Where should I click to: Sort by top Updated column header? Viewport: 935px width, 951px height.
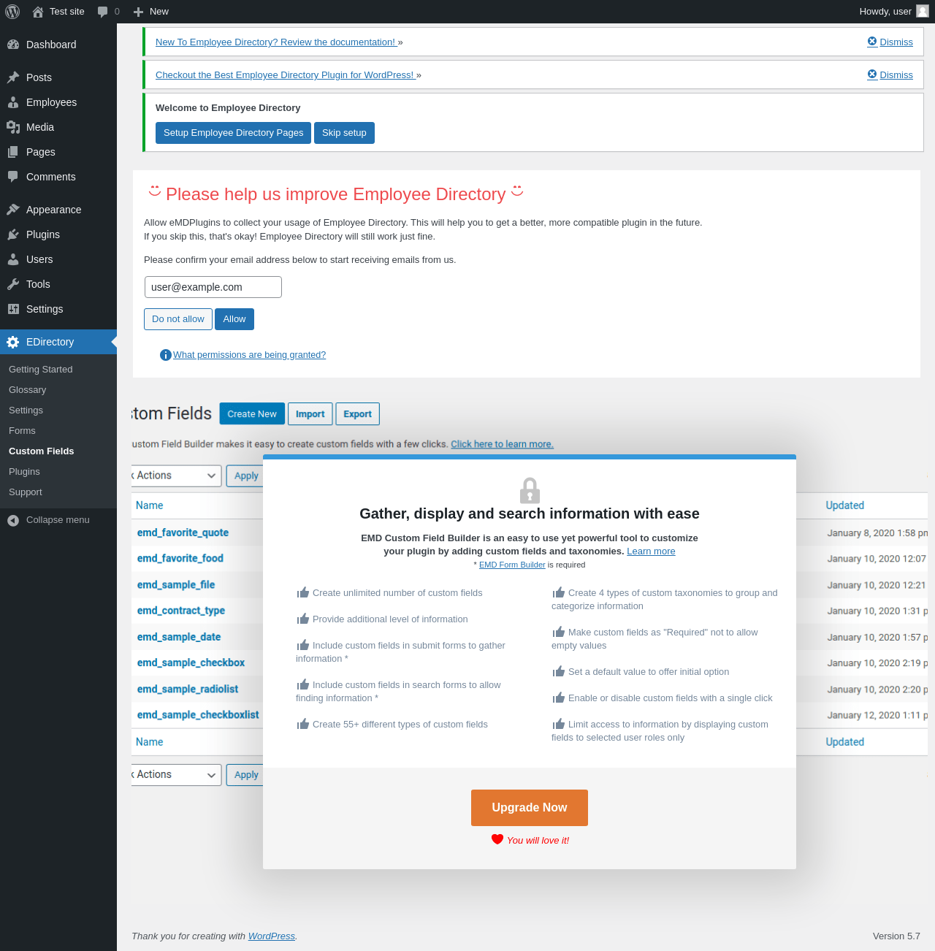[845, 505]
